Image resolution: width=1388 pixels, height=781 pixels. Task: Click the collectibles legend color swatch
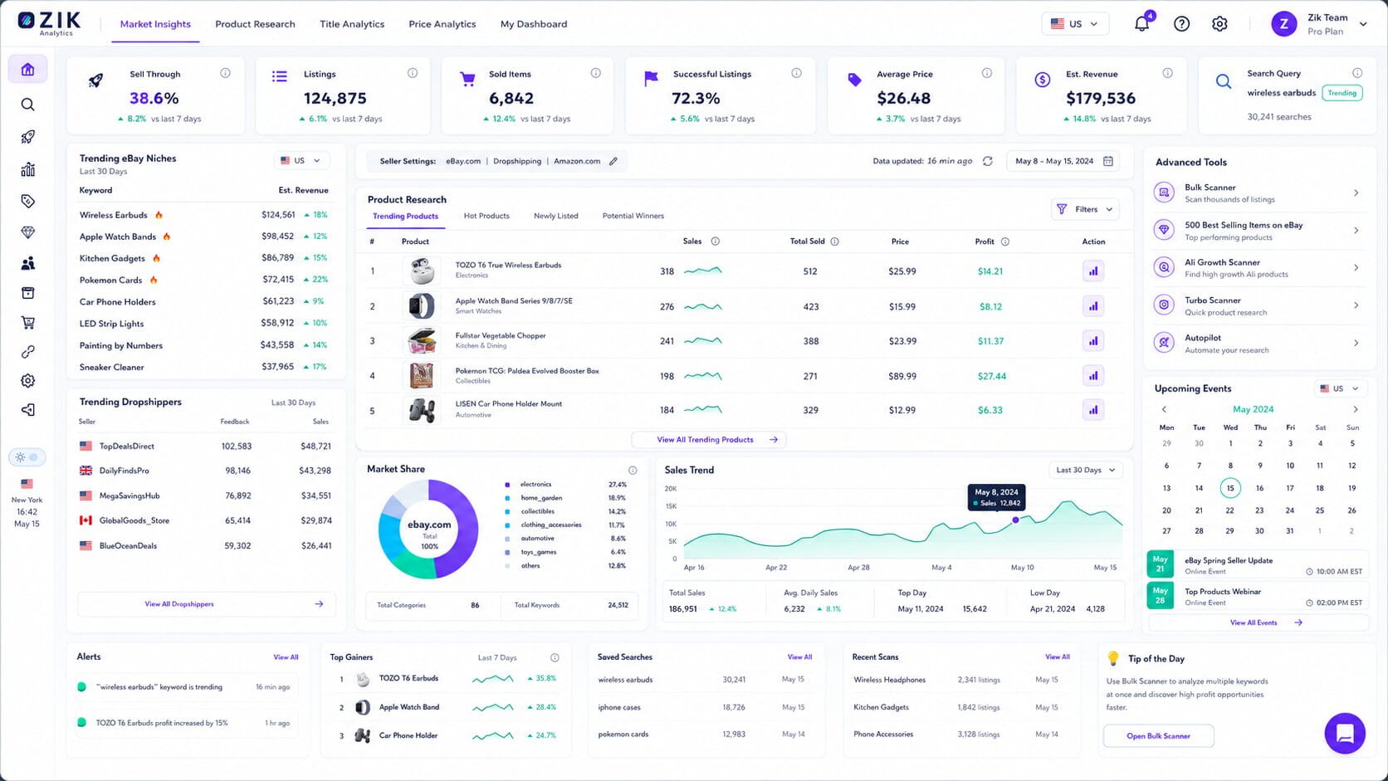pyautogui.click(x=507, y=512)
